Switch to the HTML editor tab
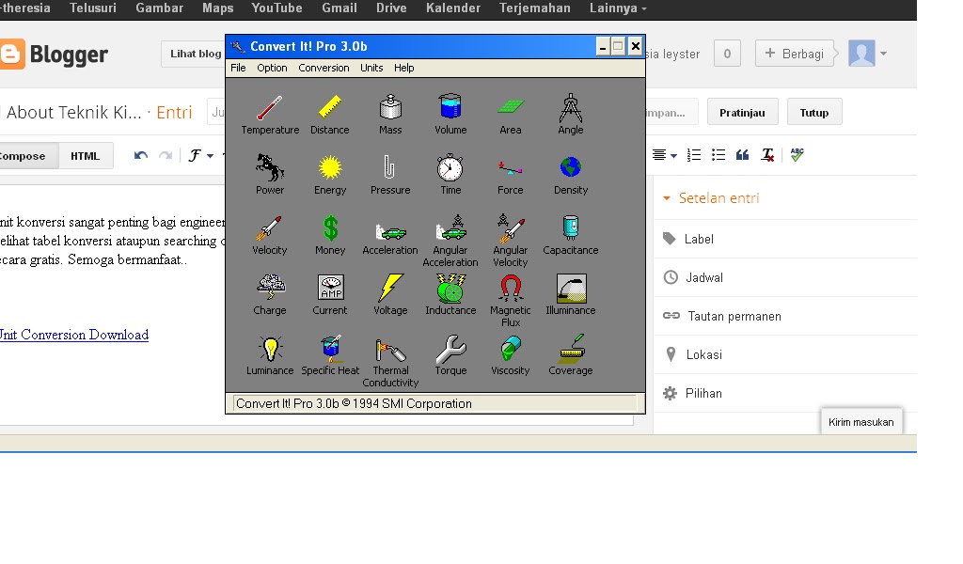The image size is (963, 564). 86,156
